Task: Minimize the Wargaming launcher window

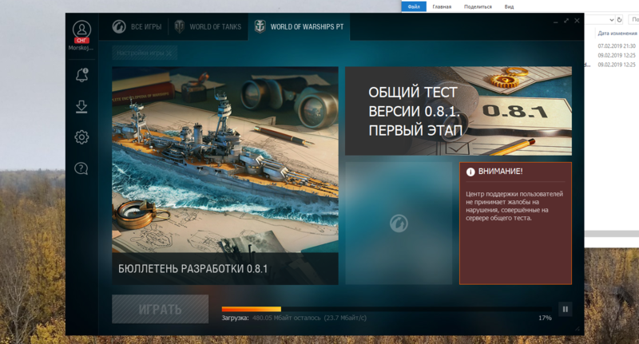Action: (556, 21)
